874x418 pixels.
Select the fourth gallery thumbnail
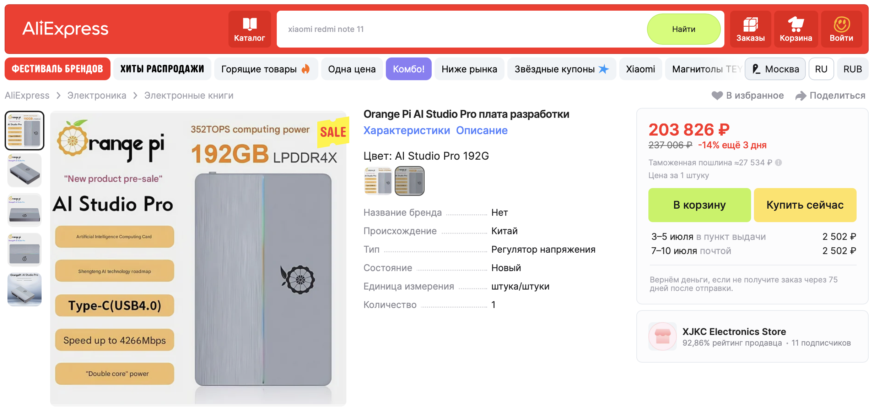25,249
